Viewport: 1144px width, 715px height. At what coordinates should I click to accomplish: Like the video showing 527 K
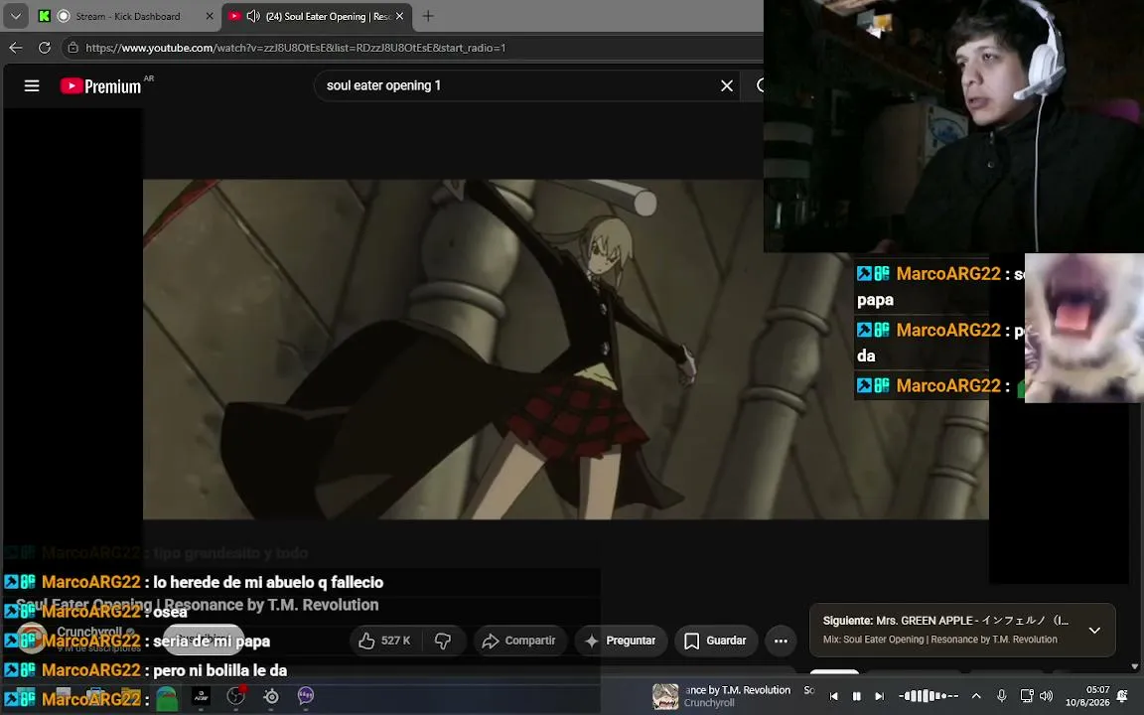[385, 641]
